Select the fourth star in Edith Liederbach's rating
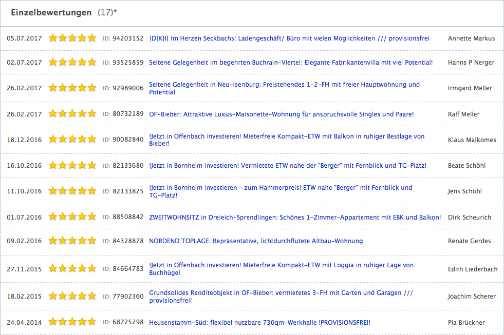504x335 pixels. (x=82, y=268)
